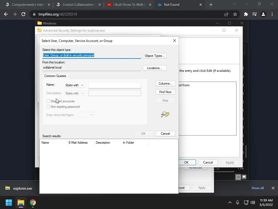Click OK in Advanced Security Settings window
The image size is (278, 209).
(x=187, y=162)
